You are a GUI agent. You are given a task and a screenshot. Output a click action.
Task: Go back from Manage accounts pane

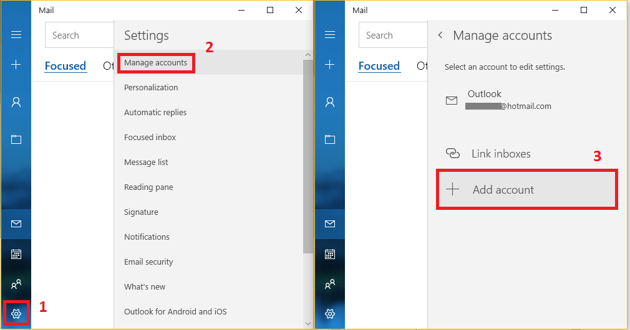click(440, 35)
